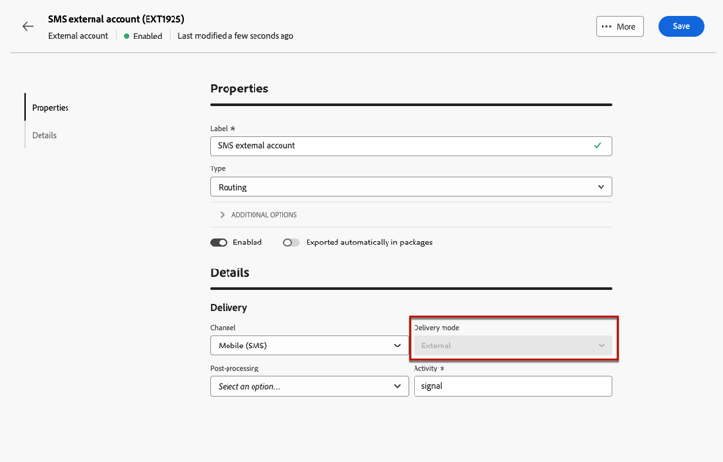Go to Properties section in sidebar
Image resolution: width=723 pixels, height=462 pixels.
(50, 108)
